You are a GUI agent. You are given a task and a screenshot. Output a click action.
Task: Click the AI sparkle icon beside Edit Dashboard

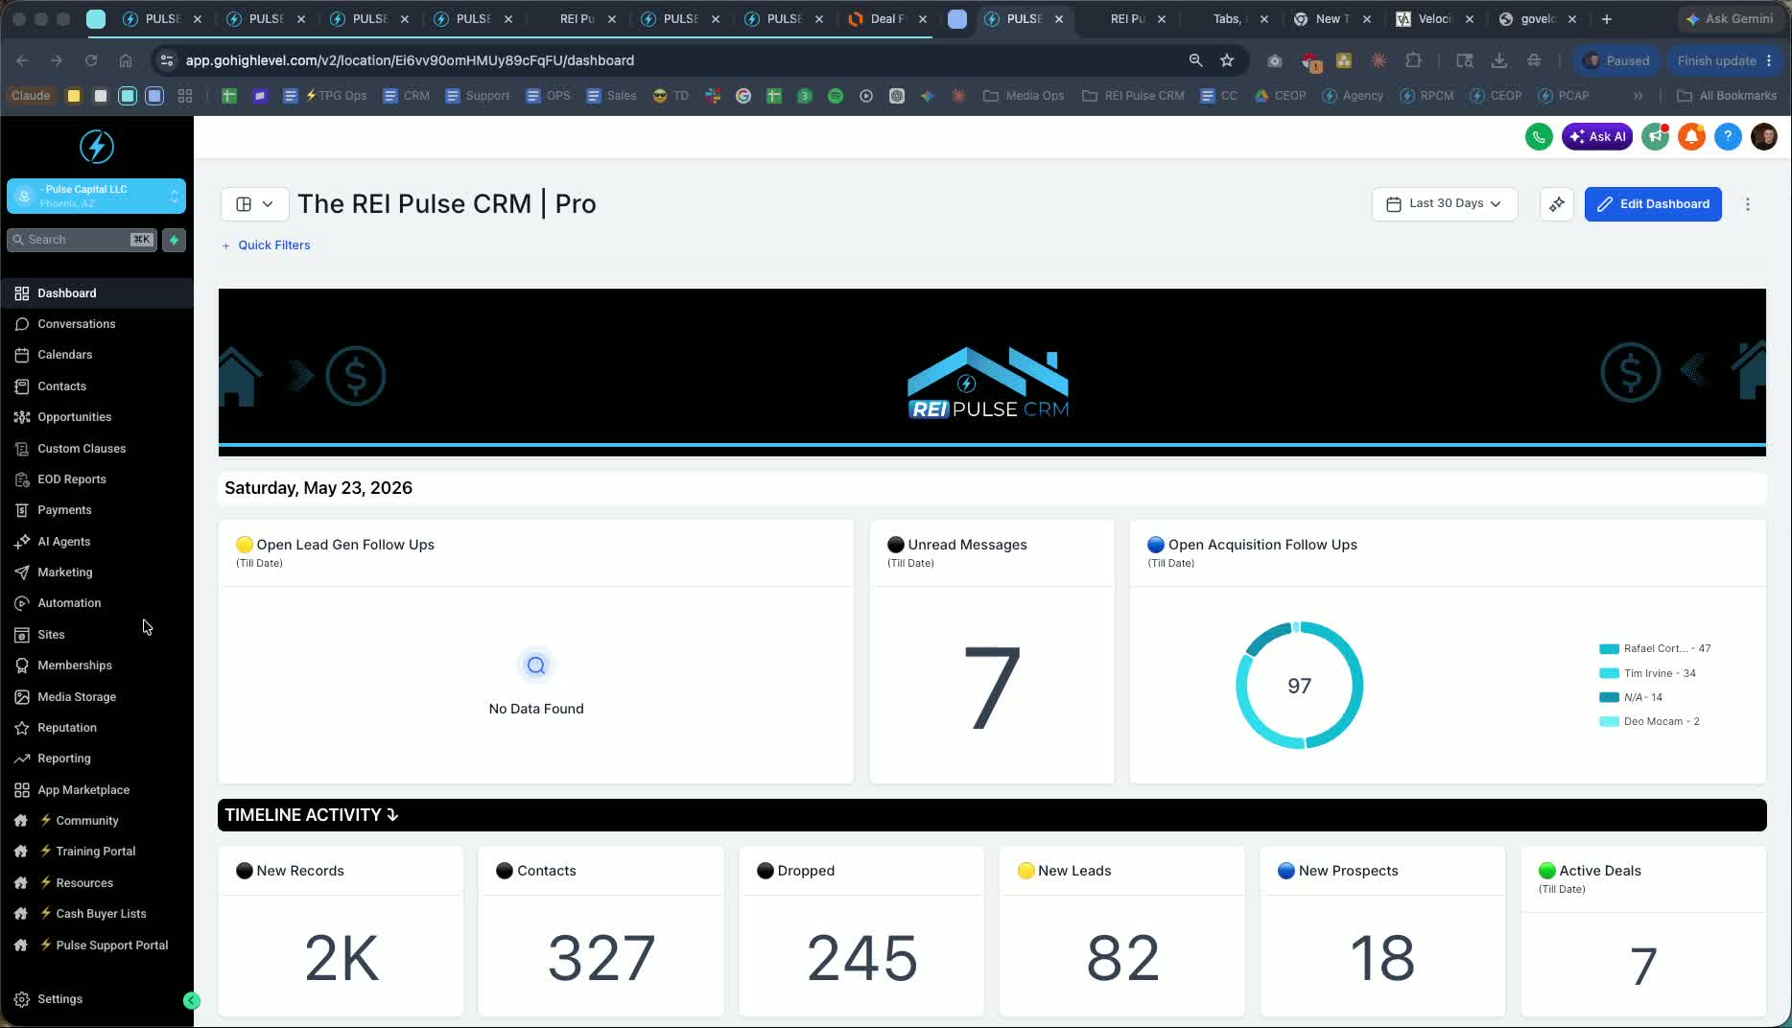[1557, 204]
